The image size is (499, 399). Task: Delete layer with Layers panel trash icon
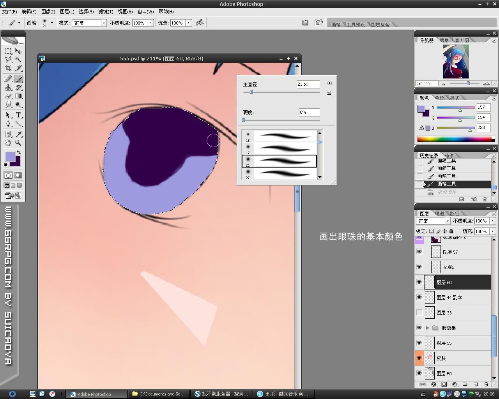[x=486, y=384]
